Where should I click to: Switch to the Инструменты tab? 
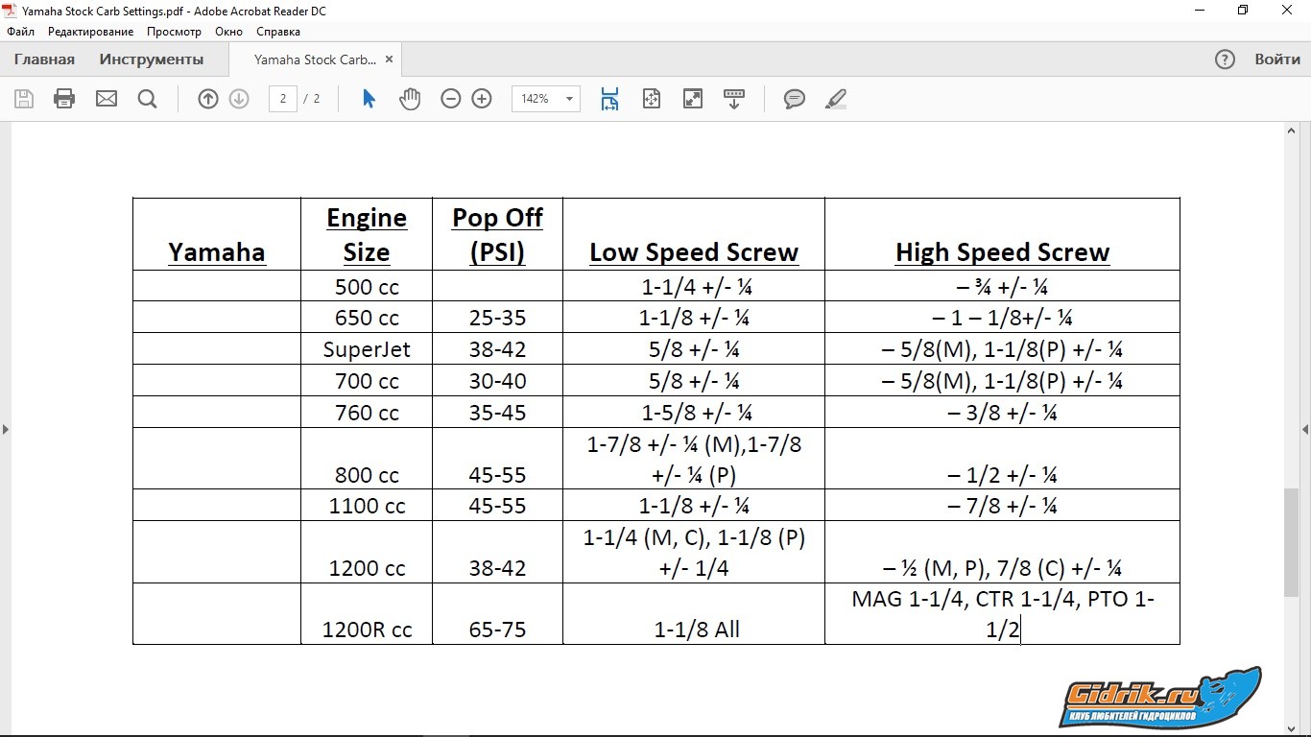[152, 59]
